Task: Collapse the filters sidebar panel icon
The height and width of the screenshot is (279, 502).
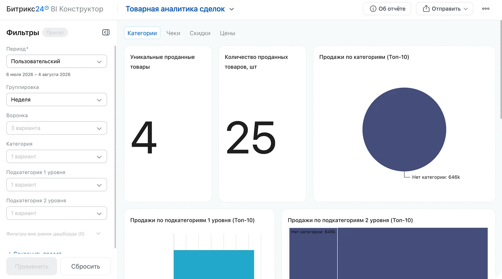Action: pos(106,32)
